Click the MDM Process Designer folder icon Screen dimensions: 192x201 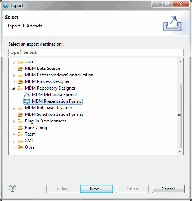[20, 82]
